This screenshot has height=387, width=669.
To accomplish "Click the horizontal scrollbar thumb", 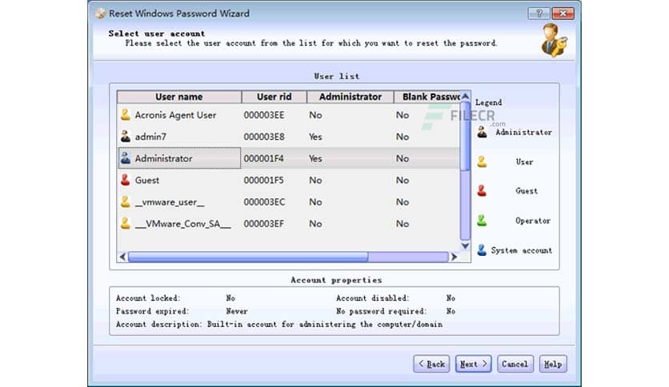I will pyautogui.click(x=248, y=257).
